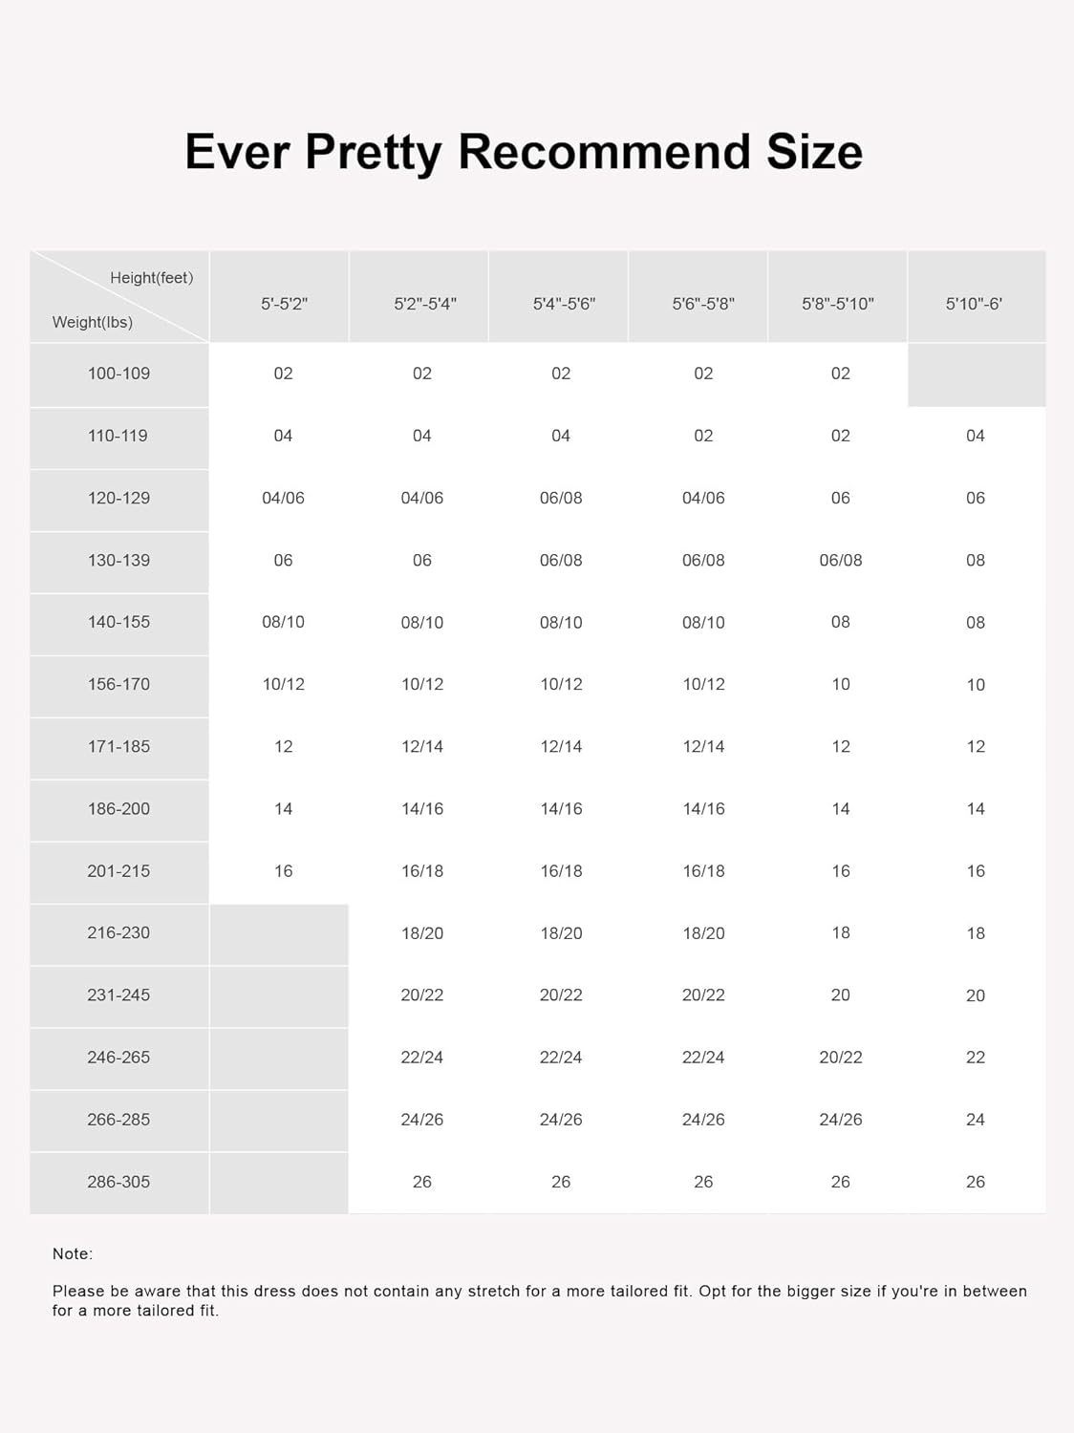Select the 5'10"-6' height column header

(x=974, y=304)
